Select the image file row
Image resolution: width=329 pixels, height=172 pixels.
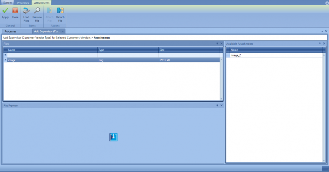point(112,60)
